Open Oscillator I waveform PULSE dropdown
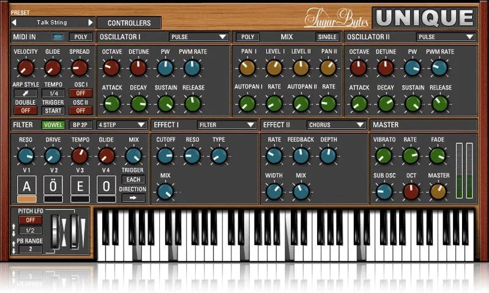 coord(198,37)
